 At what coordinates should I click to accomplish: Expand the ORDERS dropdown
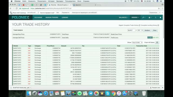[135, 18]
